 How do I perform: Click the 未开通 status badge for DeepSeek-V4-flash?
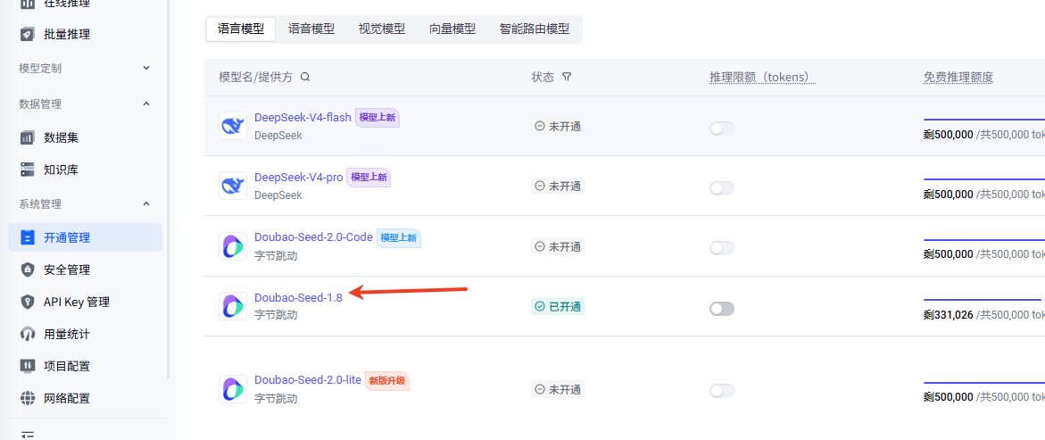(x=558, y=126)
